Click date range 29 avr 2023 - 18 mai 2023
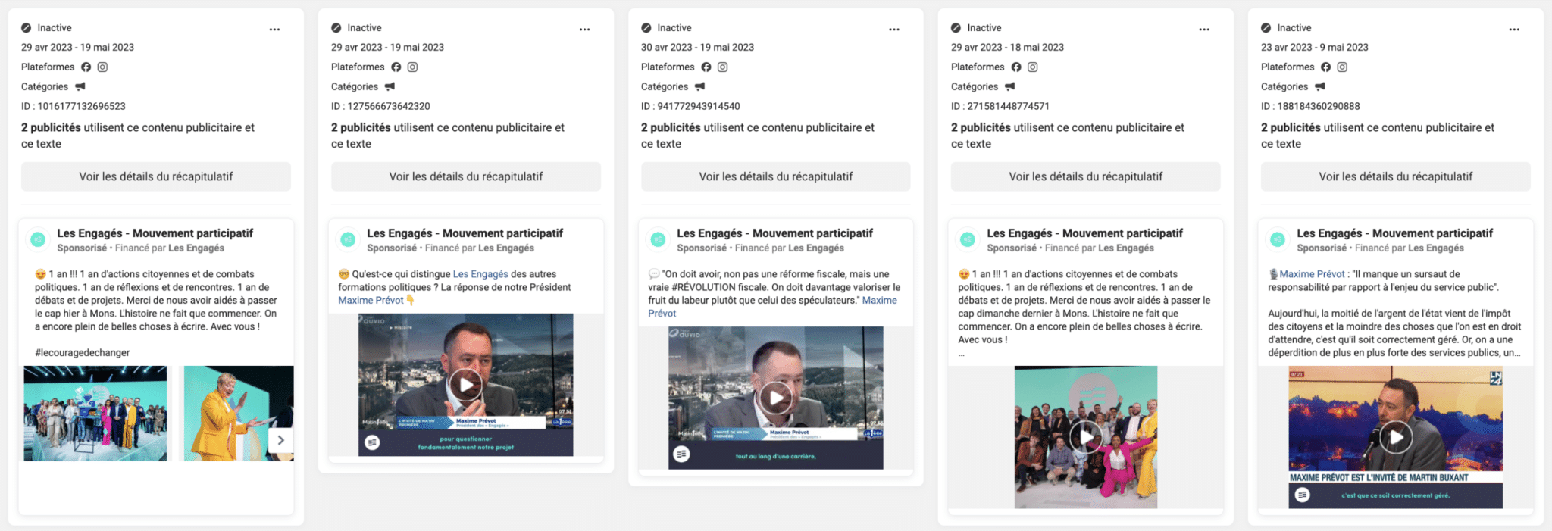Viewport: 1552px width, 531px height. point(1007,47)
